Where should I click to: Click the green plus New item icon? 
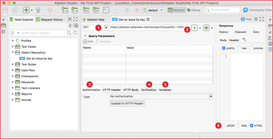pos(26,10)
